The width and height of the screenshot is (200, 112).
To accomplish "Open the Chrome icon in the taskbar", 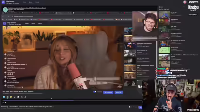I will [x=7, y=97].
